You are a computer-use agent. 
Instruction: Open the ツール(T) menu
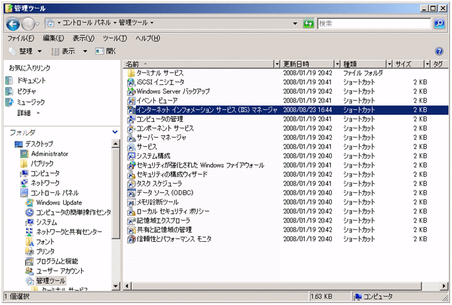(x=115, y=38)
